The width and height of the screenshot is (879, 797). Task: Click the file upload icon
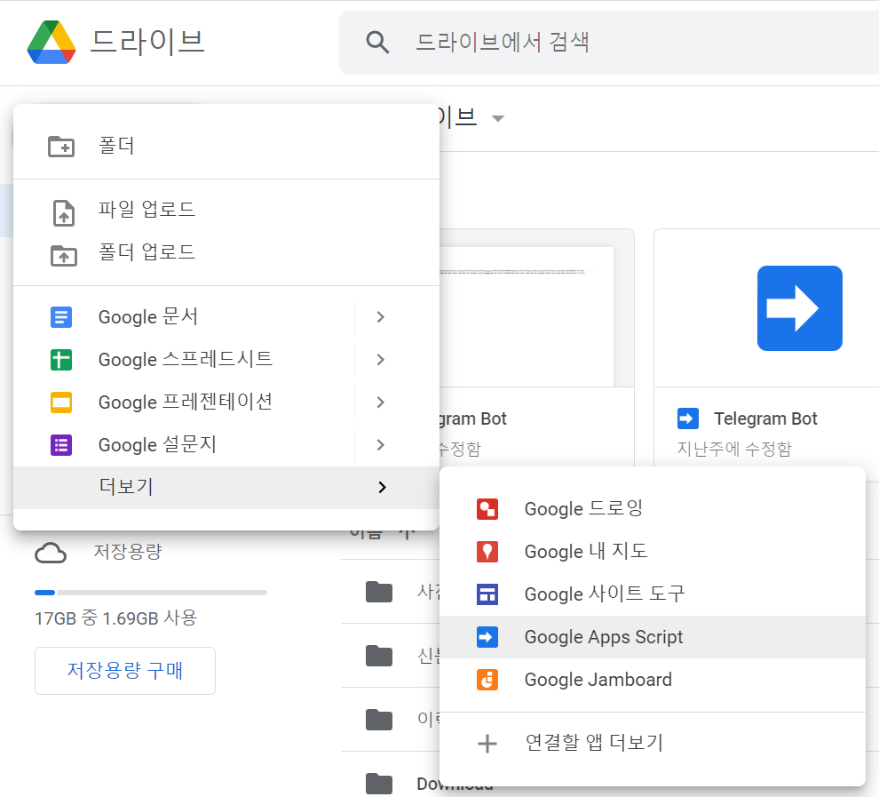63,212
